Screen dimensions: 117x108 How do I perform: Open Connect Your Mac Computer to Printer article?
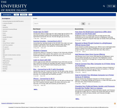click(95, 65)
